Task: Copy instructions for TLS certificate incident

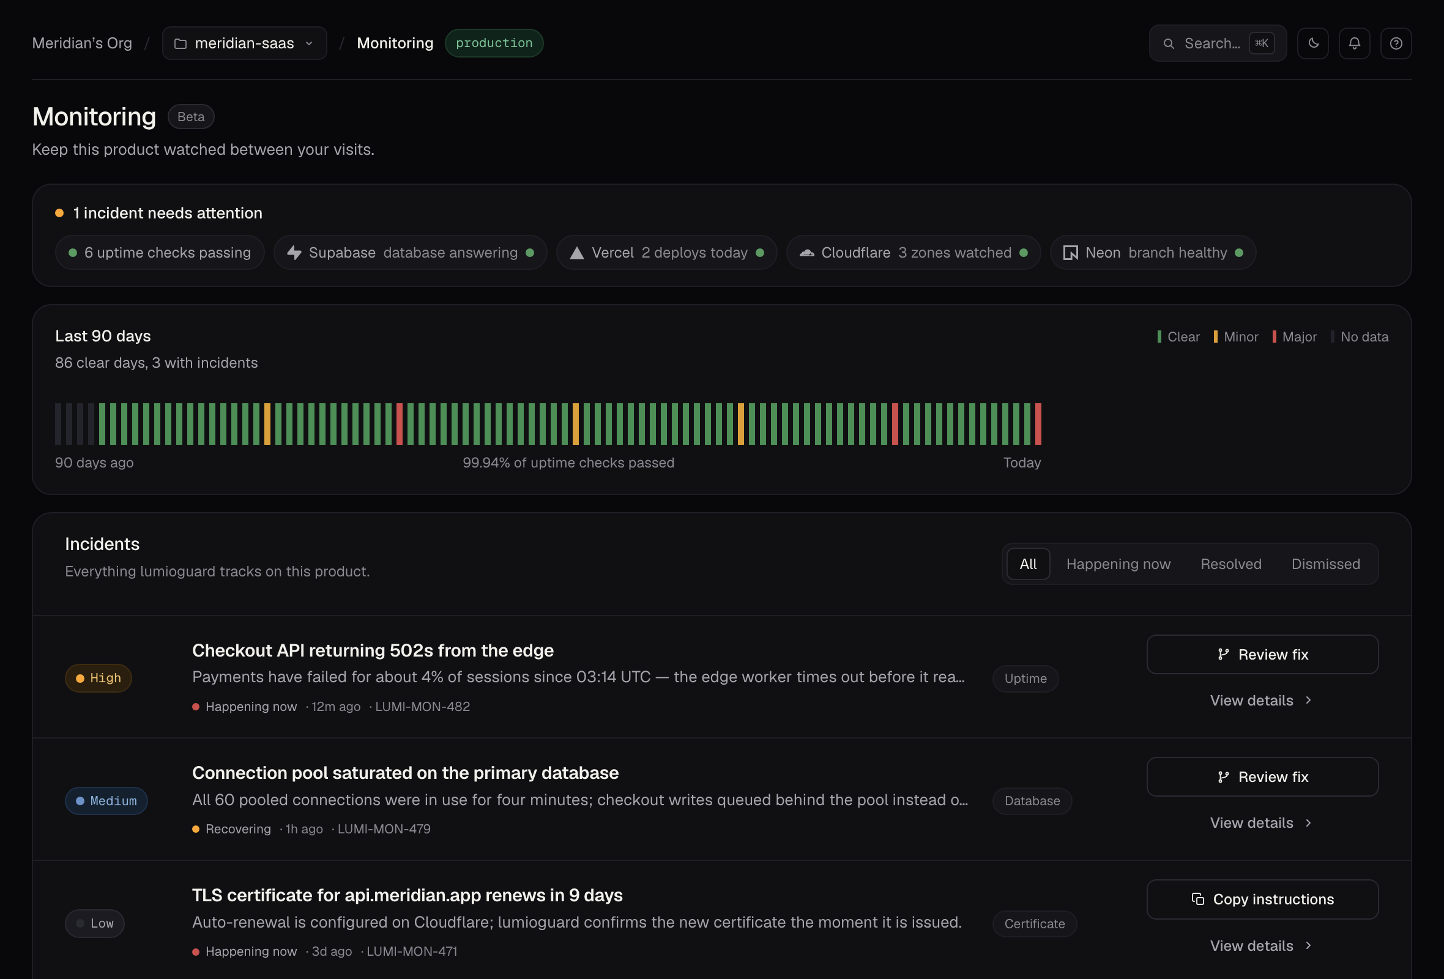Action: tap(1262, 899)
